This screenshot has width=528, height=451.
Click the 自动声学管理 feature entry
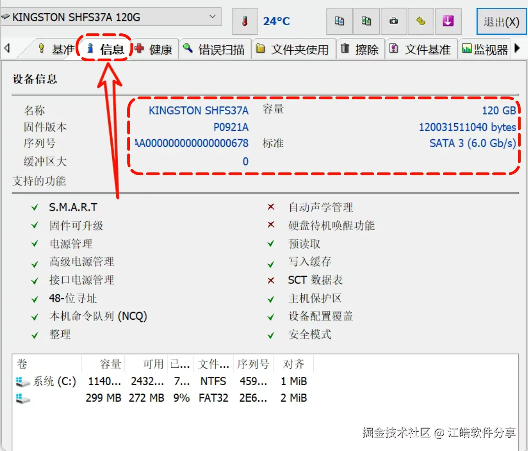click(x=321, y=207)
